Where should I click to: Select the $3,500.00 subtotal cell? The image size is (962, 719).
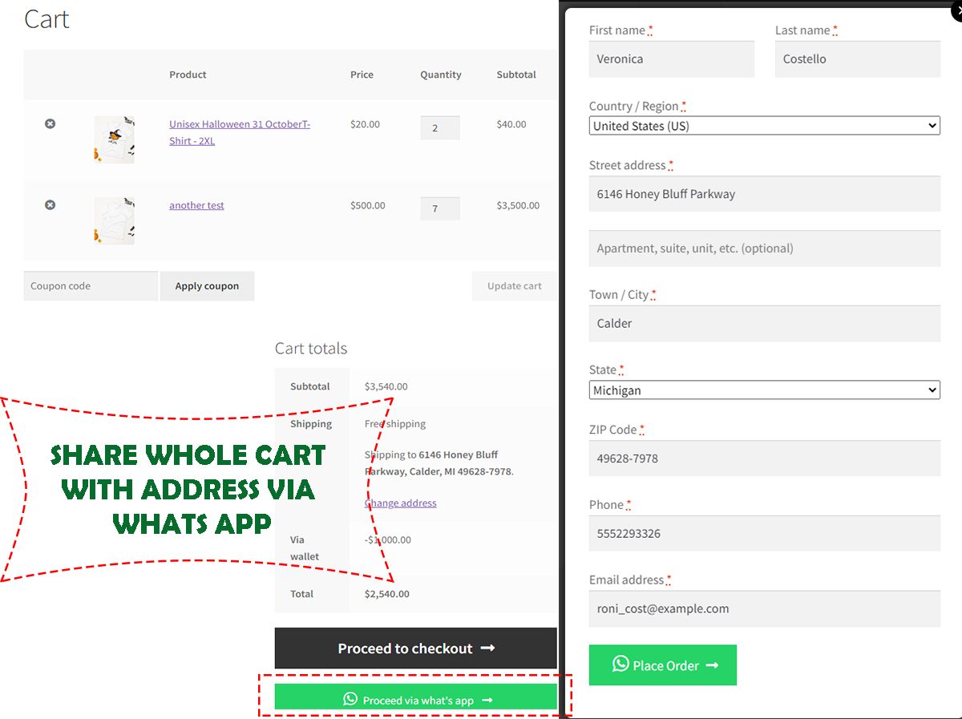click(x=518, y=205)
